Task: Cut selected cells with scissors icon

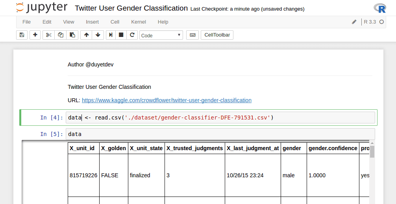Action: pyautogui.click(x=49, y=35)
